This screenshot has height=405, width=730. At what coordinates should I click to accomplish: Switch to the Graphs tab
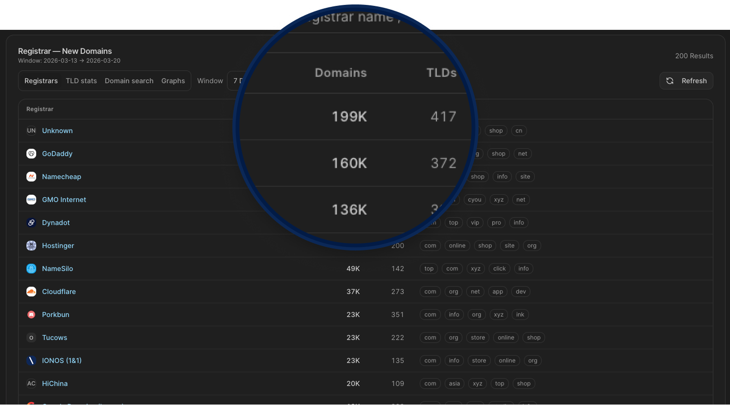tap(173, 81)
